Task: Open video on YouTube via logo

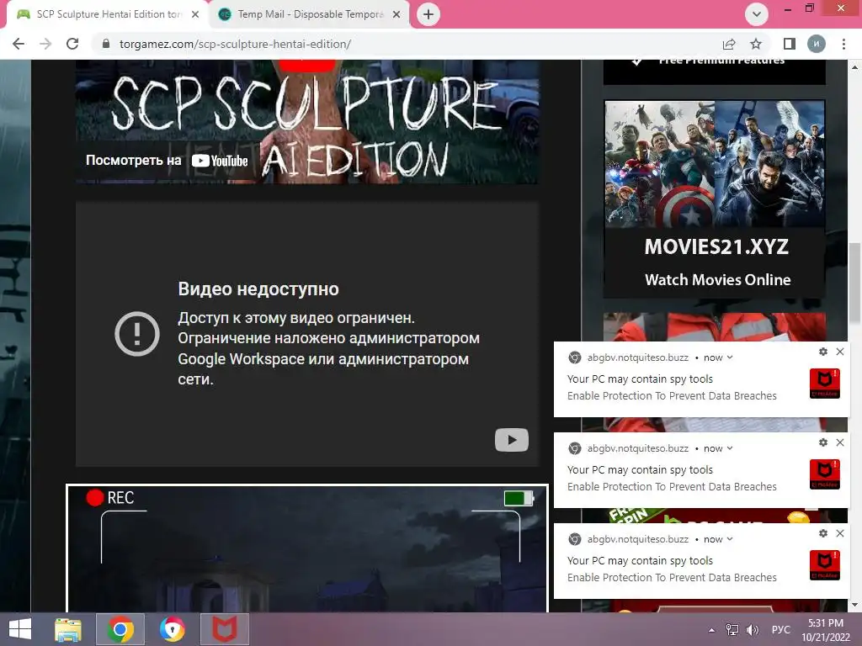Action: [220, 161]
